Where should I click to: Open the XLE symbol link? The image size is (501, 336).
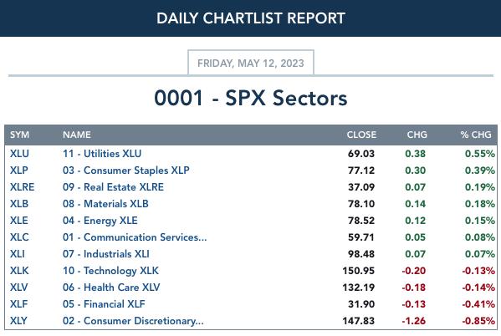pyautogui.click(x=19, y=221)
